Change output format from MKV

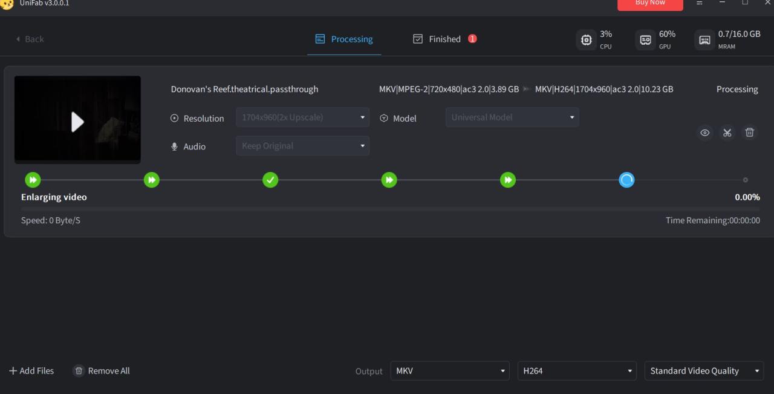[449, 371]
